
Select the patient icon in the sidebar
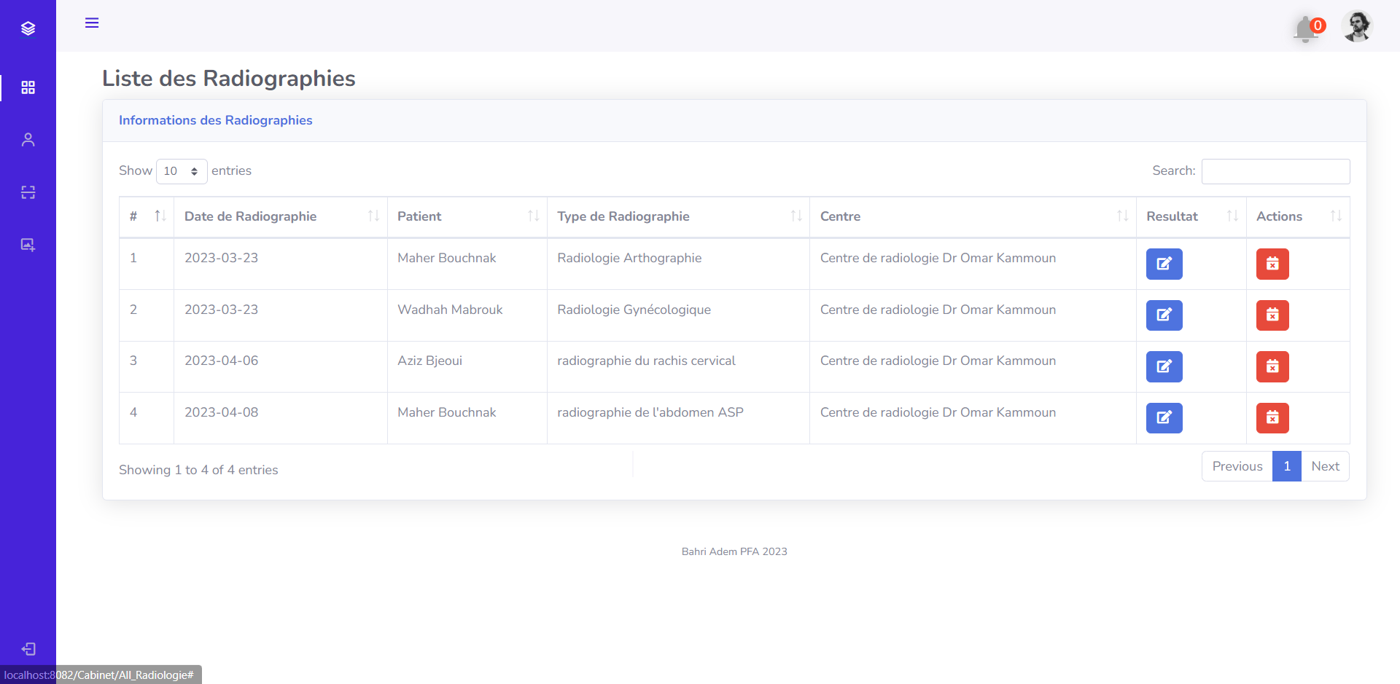28,140
